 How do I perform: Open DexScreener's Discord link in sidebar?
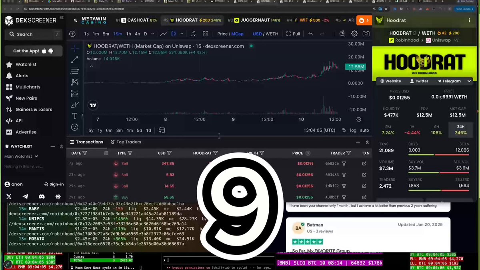(42, 196)
